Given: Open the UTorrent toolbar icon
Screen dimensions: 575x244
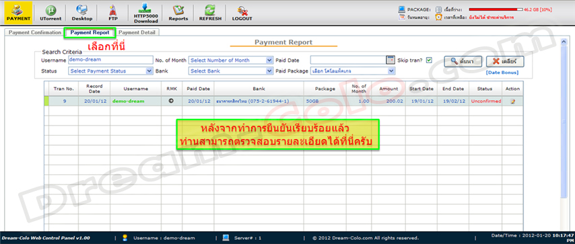Looking at the screenshot, I should (50, 13).
